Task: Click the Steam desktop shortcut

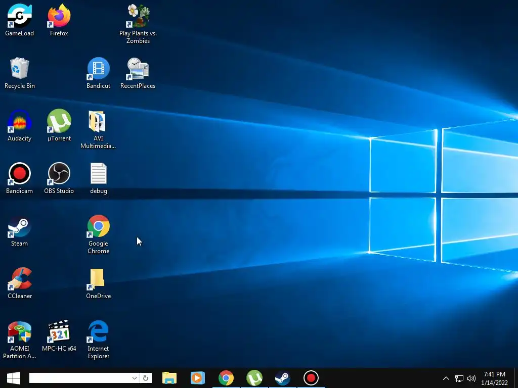Action: [20, 230]
